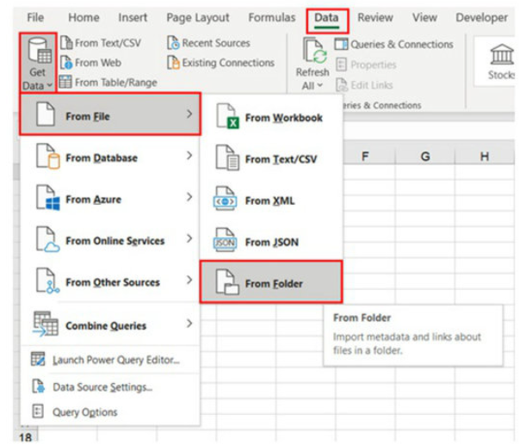
Task: Click the Combine Queries tables icon
Action: pos(46,324)
